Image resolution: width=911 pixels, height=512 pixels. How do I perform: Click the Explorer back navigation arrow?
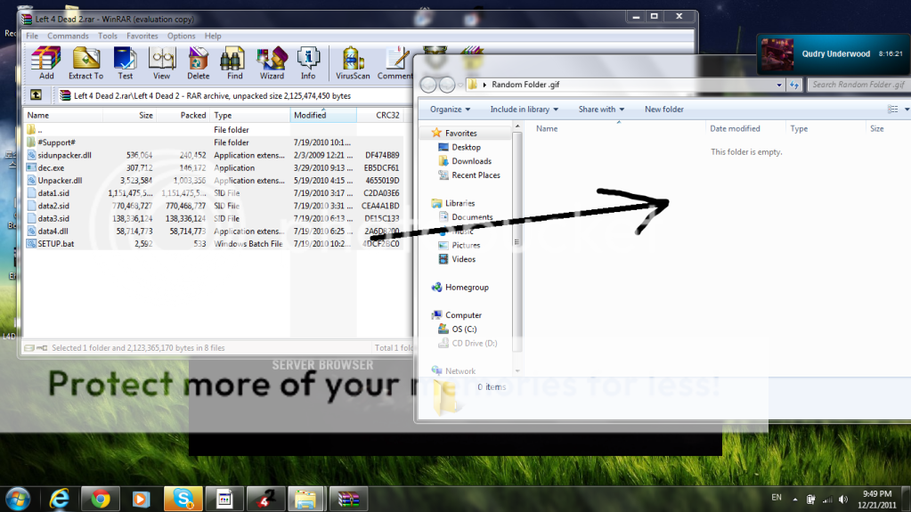428,85
